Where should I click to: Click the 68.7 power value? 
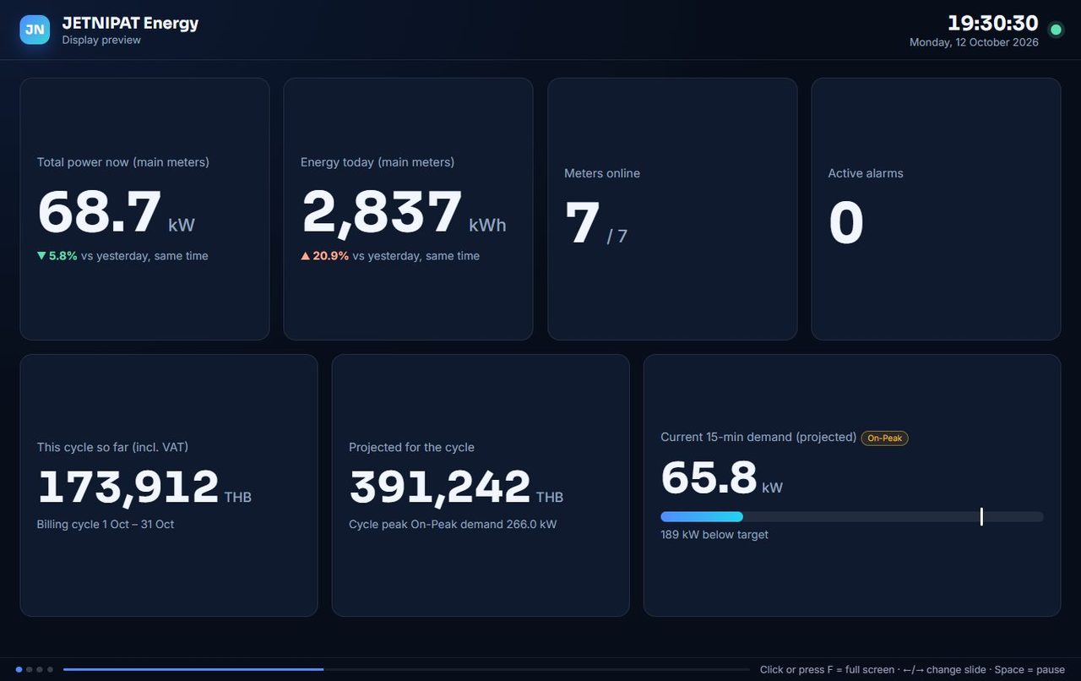[100, 212]
